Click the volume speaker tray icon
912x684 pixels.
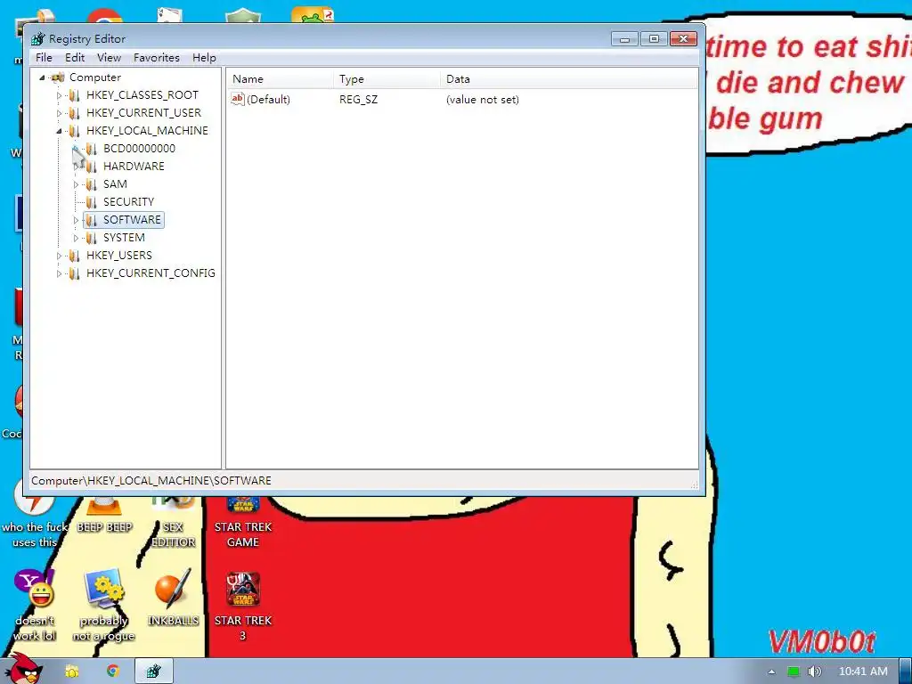pyautogui.click(x=814, y=672)
